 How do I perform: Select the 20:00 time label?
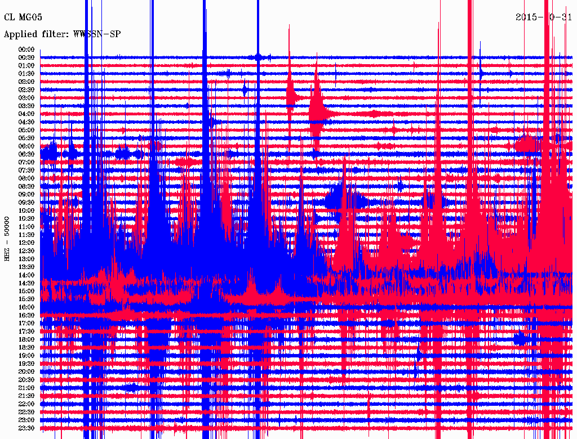point(26,372)
